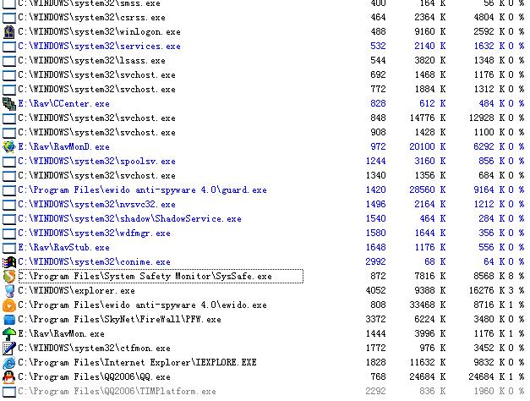This screenshot has width=530, height=401.
Task: Select the lsass.exe process path
Action: 91,61
